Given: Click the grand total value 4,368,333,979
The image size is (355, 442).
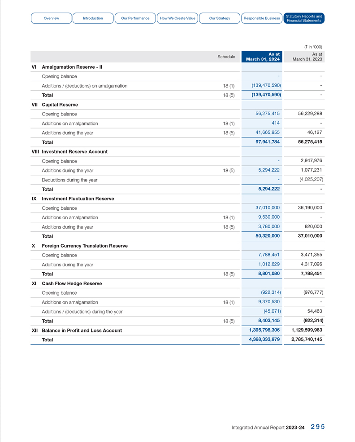Looking at the screenshot, I should (x=264, y=340).
